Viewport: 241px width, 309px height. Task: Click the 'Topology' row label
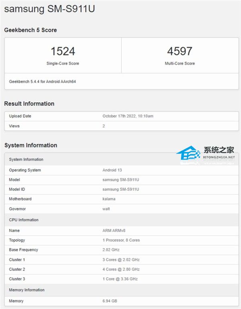(x=17, y=240)
